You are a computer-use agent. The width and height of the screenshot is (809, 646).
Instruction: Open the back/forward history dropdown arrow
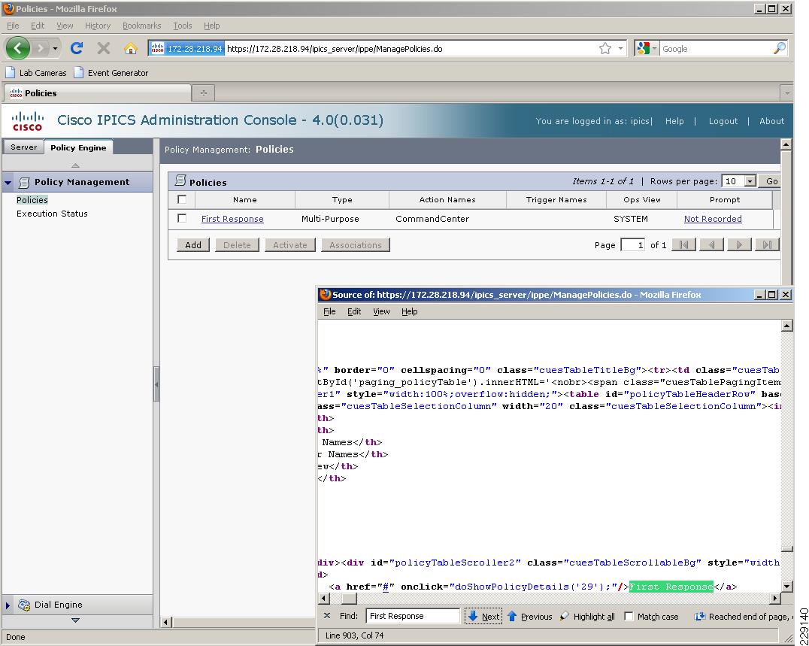tap(55, 48)
